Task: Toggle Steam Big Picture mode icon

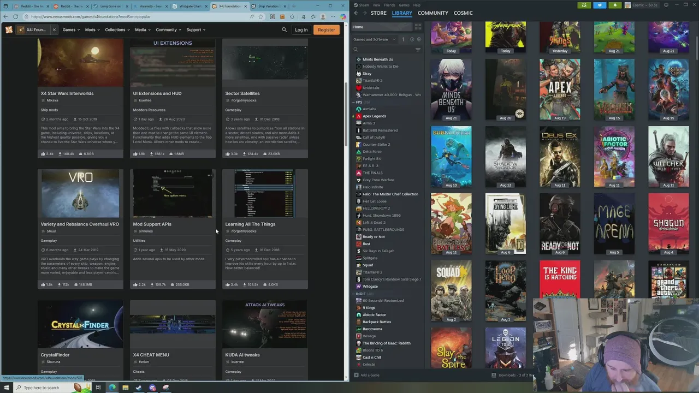Action: tap(666, 5)
